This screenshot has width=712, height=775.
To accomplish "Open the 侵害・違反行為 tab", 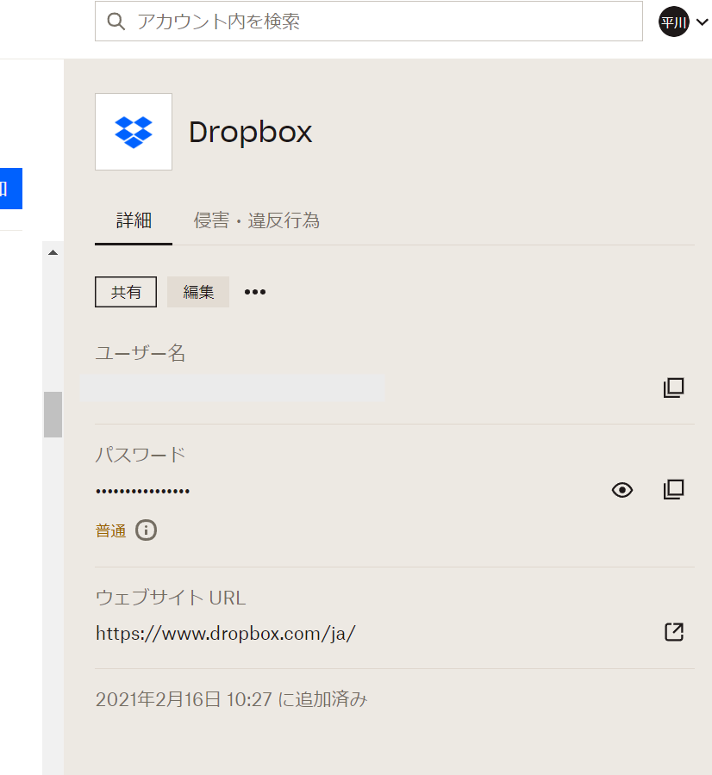I will [x=257, y=220].
